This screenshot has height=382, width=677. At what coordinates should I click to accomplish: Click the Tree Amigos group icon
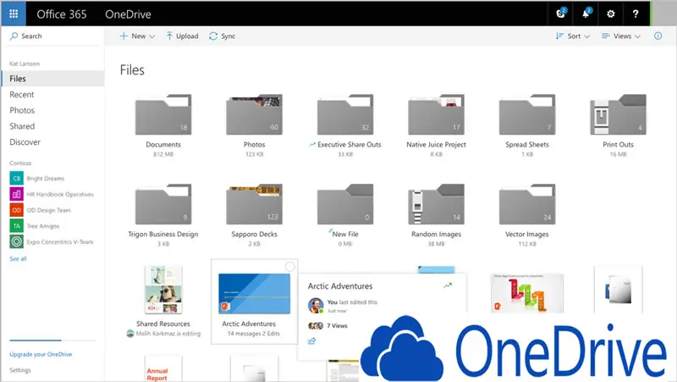click(x=16, y=225)
